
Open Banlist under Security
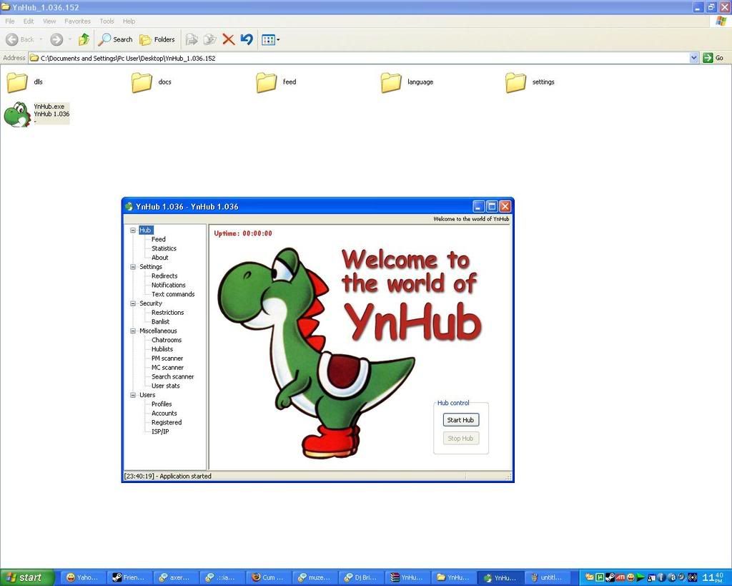(161, 322)
